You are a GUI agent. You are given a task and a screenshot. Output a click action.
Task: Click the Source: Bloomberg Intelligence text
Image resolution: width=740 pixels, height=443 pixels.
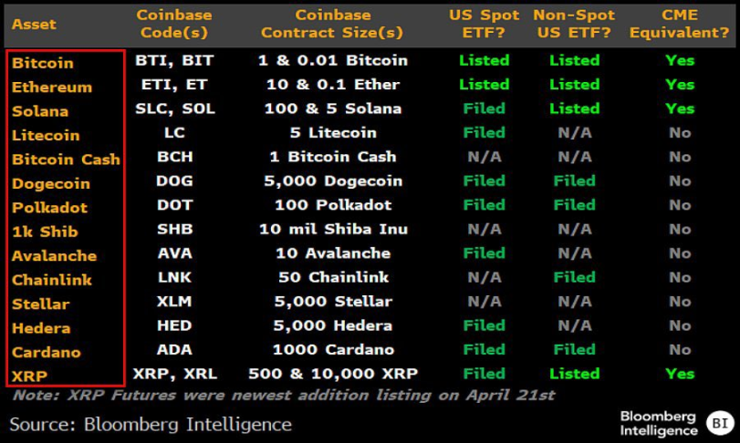151,424
